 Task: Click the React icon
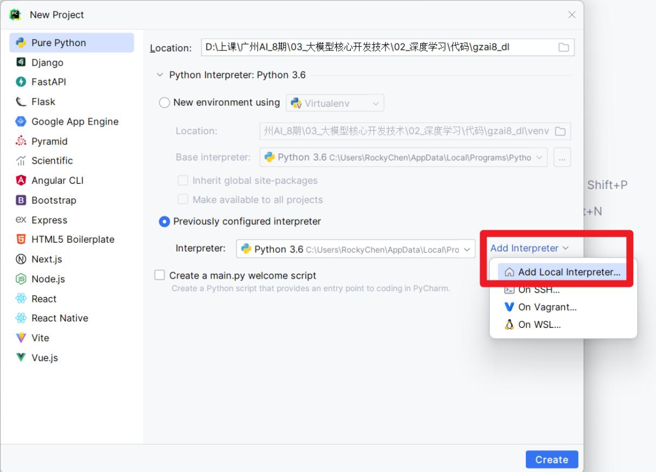coord(21,299)
